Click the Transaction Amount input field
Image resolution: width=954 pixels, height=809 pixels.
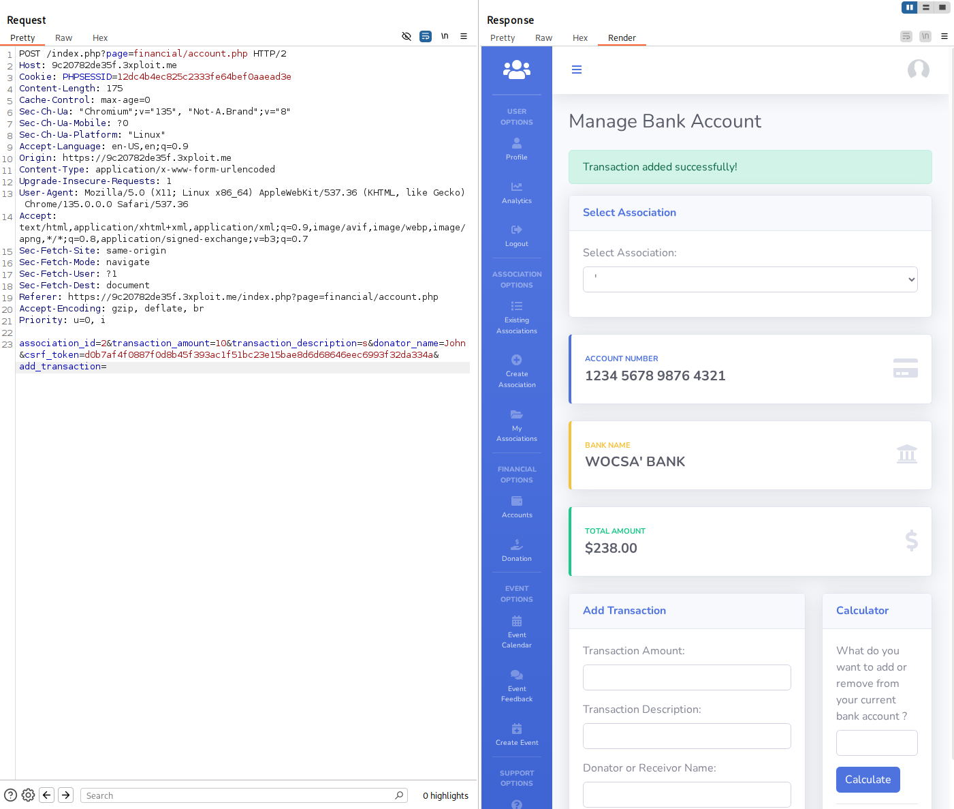coord(686,677)
